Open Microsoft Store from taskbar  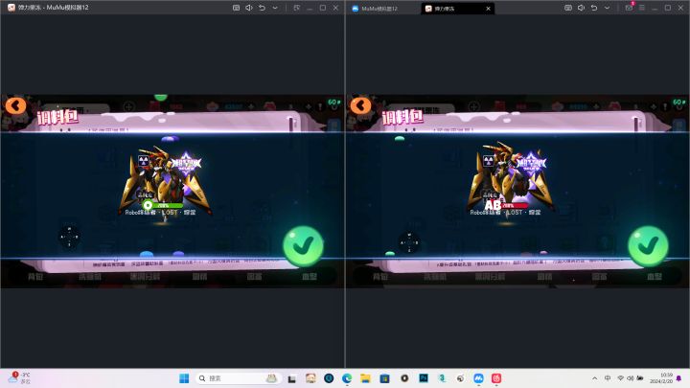coord(384,378)
